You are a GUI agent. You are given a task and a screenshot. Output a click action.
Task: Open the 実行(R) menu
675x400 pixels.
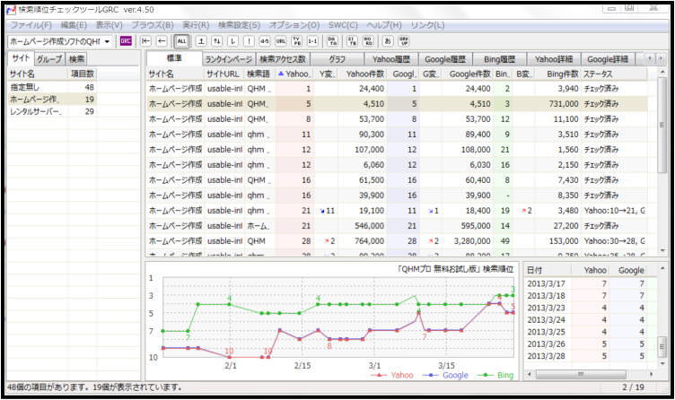(x=196, y=25)
